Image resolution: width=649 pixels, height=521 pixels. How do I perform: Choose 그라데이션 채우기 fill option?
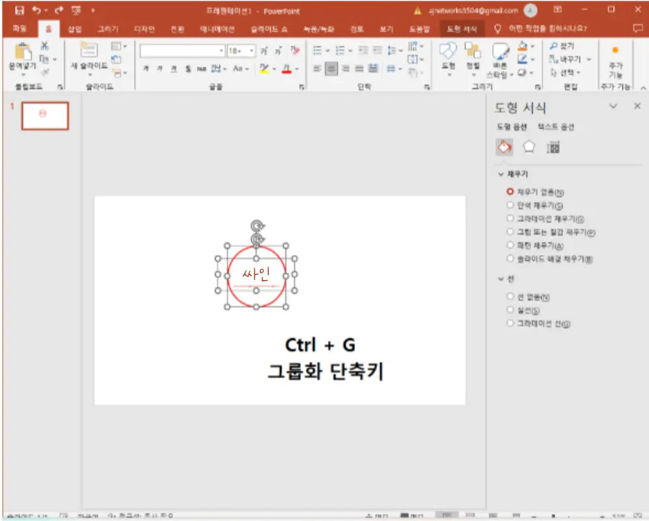[510, 219]
